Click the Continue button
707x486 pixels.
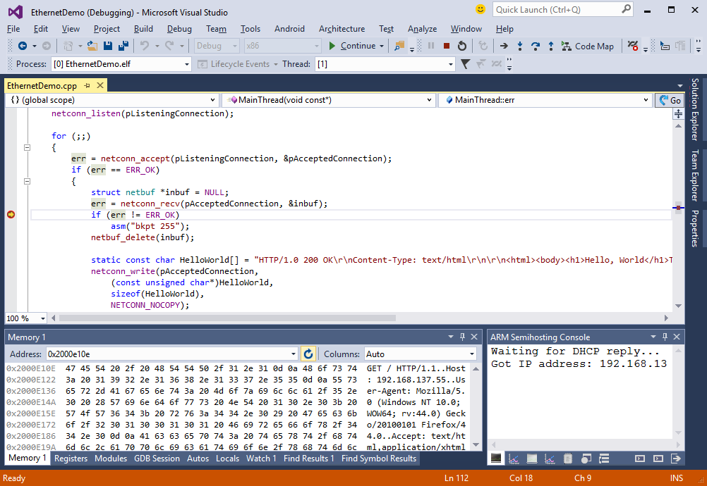[x=353, y=46]
